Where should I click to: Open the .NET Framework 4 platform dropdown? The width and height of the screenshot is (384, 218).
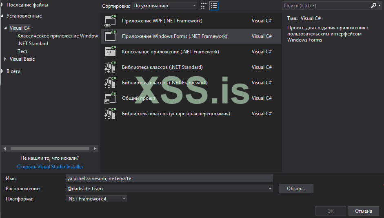coord(124,199)
